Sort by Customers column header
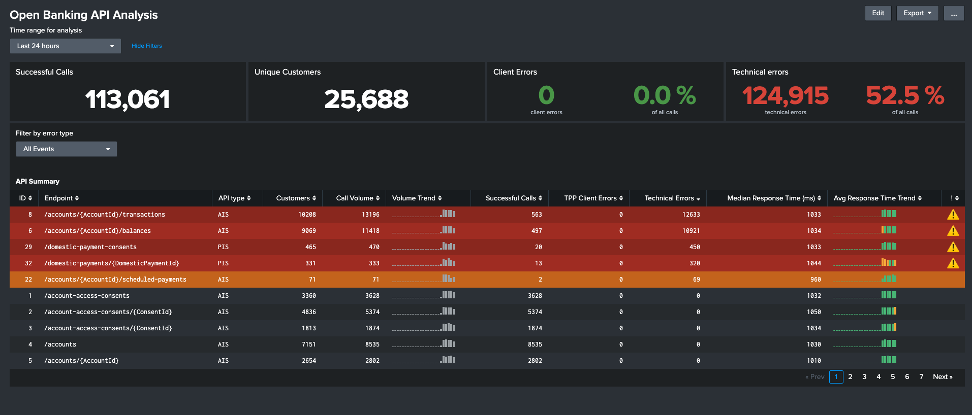Screen dimensions: 972x415 tap(296, 198)
